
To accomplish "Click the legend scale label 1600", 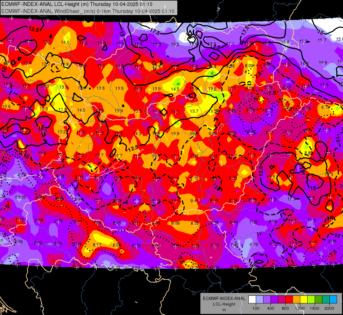I will [315, 308].
